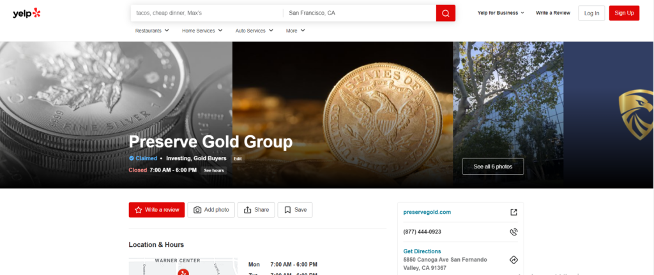Open the silver maple leaf coin photo

point(116,115)
